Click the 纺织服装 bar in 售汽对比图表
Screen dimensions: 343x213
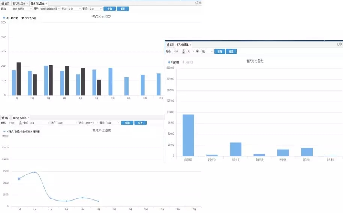point(188,135)
